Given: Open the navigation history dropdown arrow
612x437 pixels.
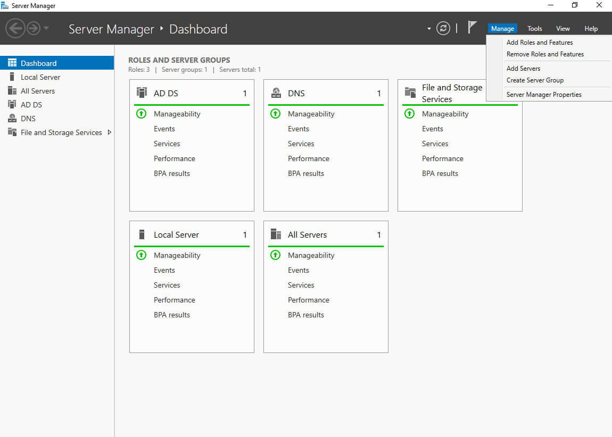Looking at the screenshot, I should [46, 28].
